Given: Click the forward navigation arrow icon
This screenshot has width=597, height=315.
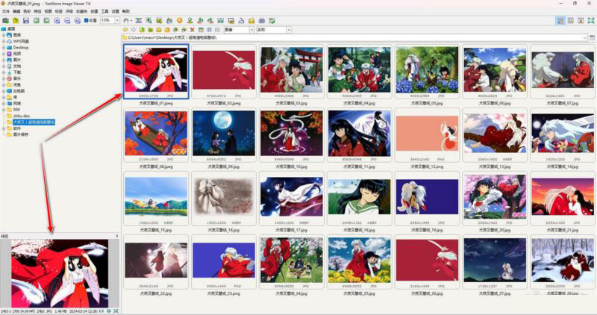Looking at the screenshot, I should [134, 30].
